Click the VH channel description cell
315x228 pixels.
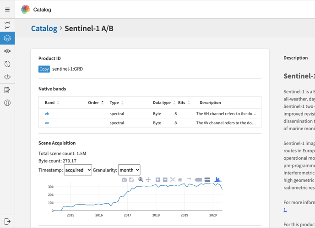226,114
